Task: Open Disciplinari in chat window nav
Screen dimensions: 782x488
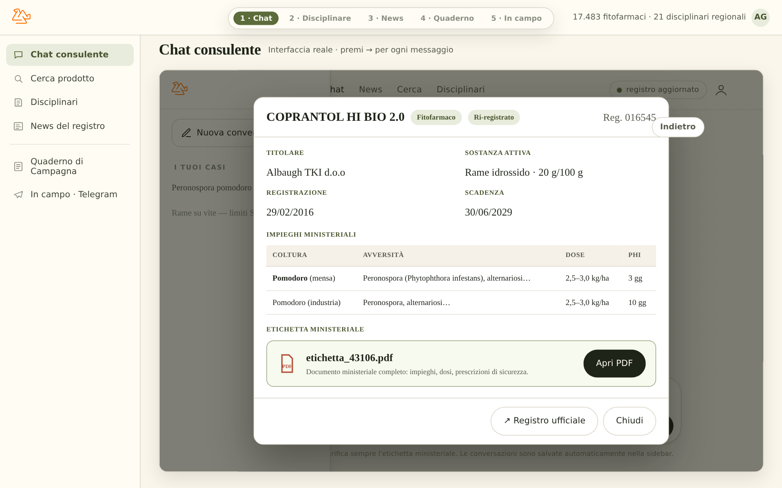Action: point(461,89)
